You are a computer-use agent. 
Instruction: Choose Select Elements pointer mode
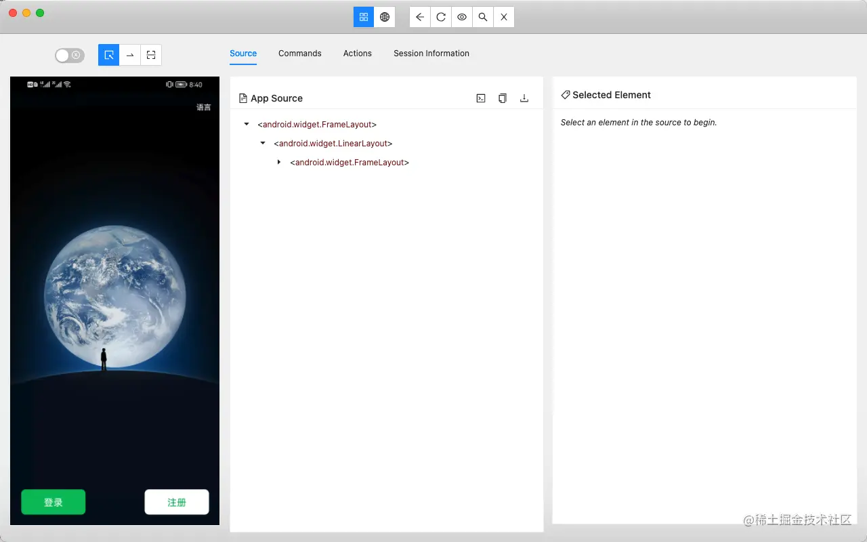coord(108,55)
